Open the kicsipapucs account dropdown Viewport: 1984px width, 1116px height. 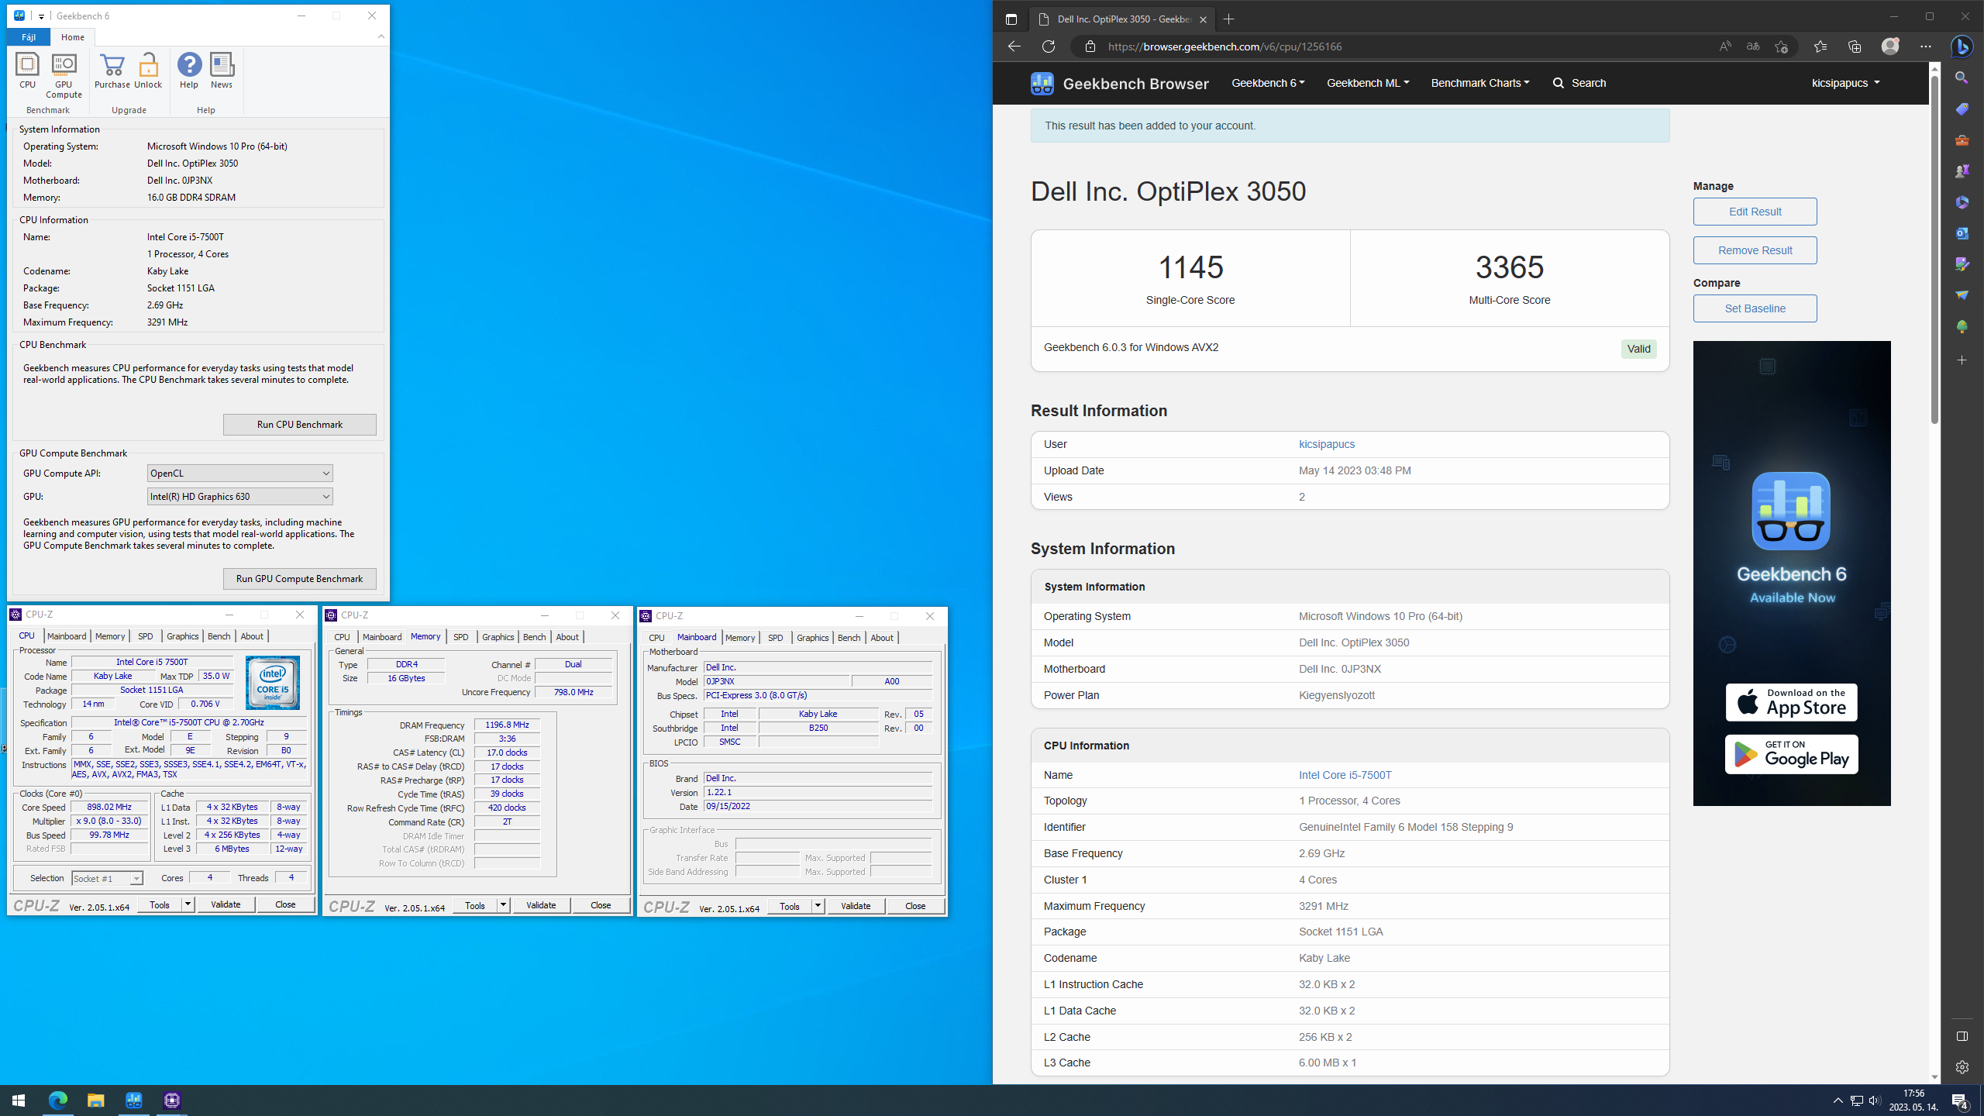point(1845,83)
